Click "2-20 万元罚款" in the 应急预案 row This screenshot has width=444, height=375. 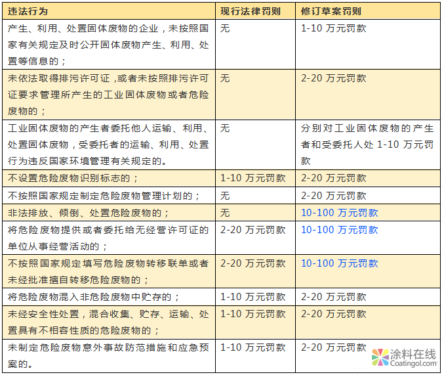(333, 347)
